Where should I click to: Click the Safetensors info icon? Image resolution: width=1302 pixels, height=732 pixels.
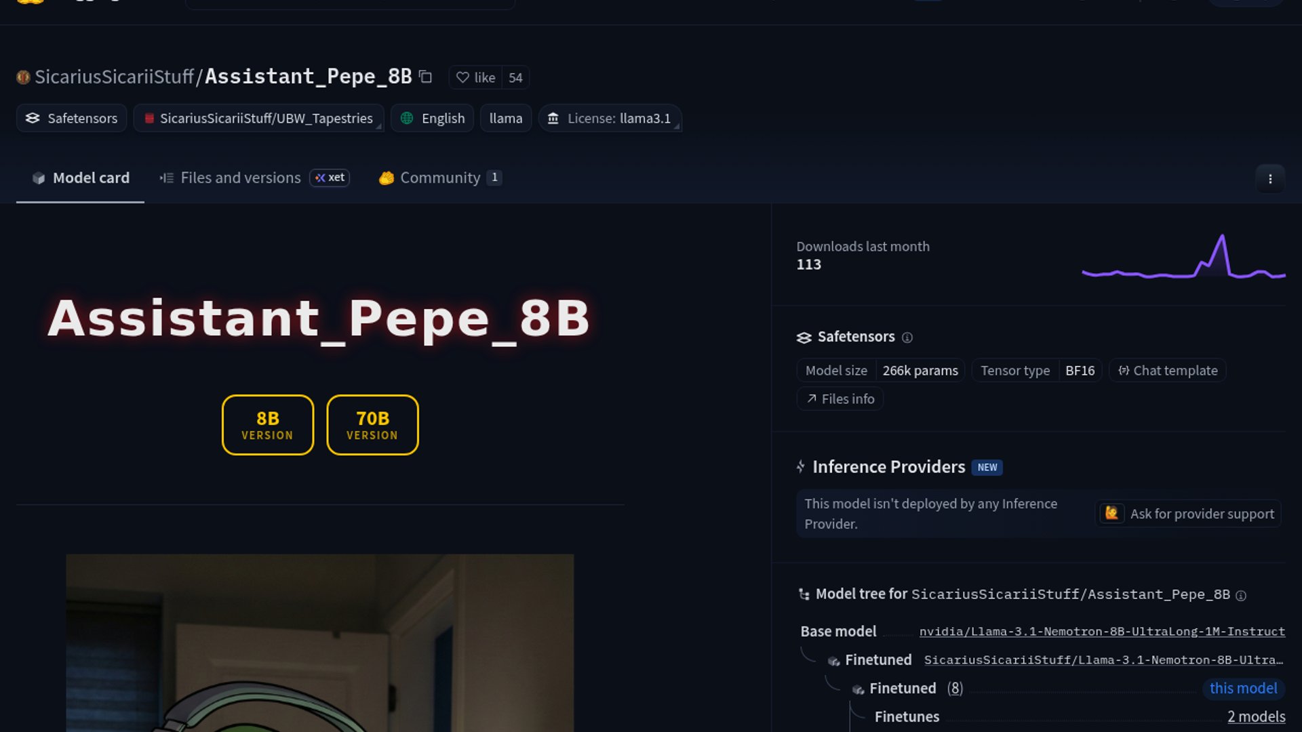point(907,338)
